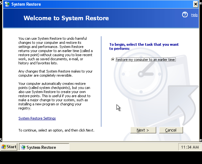Click the System Restore icon in taskbar button
Image resolution: width=202 pixels, height=164 pixels.
pyautogui.click(x=23, y=147)
